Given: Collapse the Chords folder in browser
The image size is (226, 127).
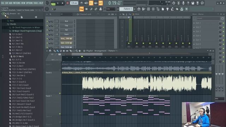Looking at the screenshot, I should point(13,24).
